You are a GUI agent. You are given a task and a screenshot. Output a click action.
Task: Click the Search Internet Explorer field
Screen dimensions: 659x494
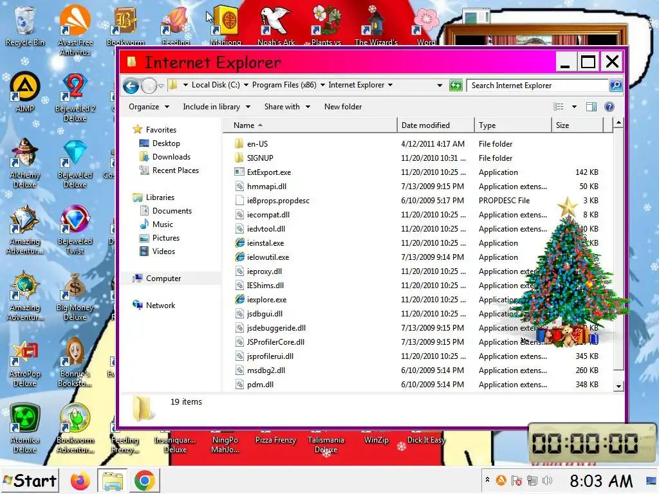[x=538, y=86]
